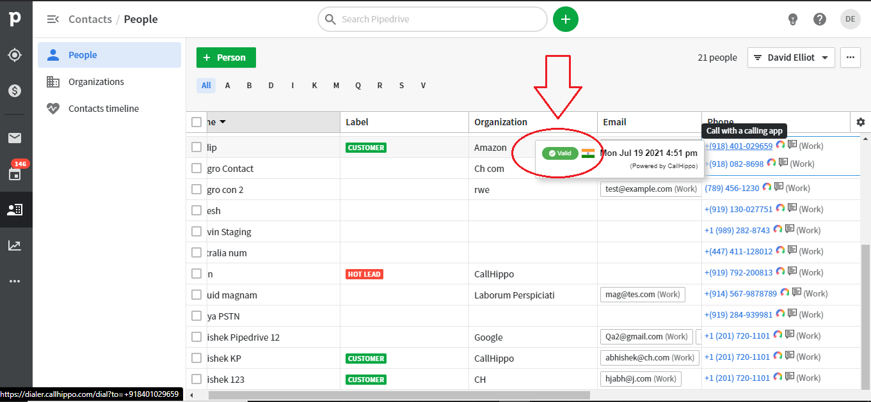Image resolution: width=871 pixels, height=402 pixels.
Task: Check the 'uid magnam' row checkbox
Action: pos(196,295)
